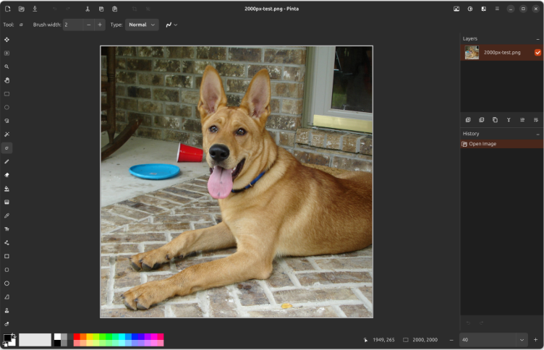Select the Pencil tool
This screenshot has width=544, height=350.
(x=7, y=161)
